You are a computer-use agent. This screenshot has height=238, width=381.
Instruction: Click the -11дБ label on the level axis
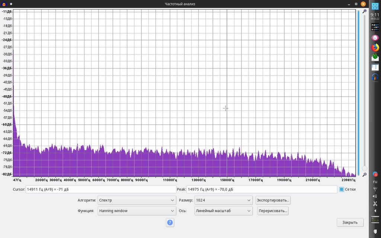coord(7,12)
